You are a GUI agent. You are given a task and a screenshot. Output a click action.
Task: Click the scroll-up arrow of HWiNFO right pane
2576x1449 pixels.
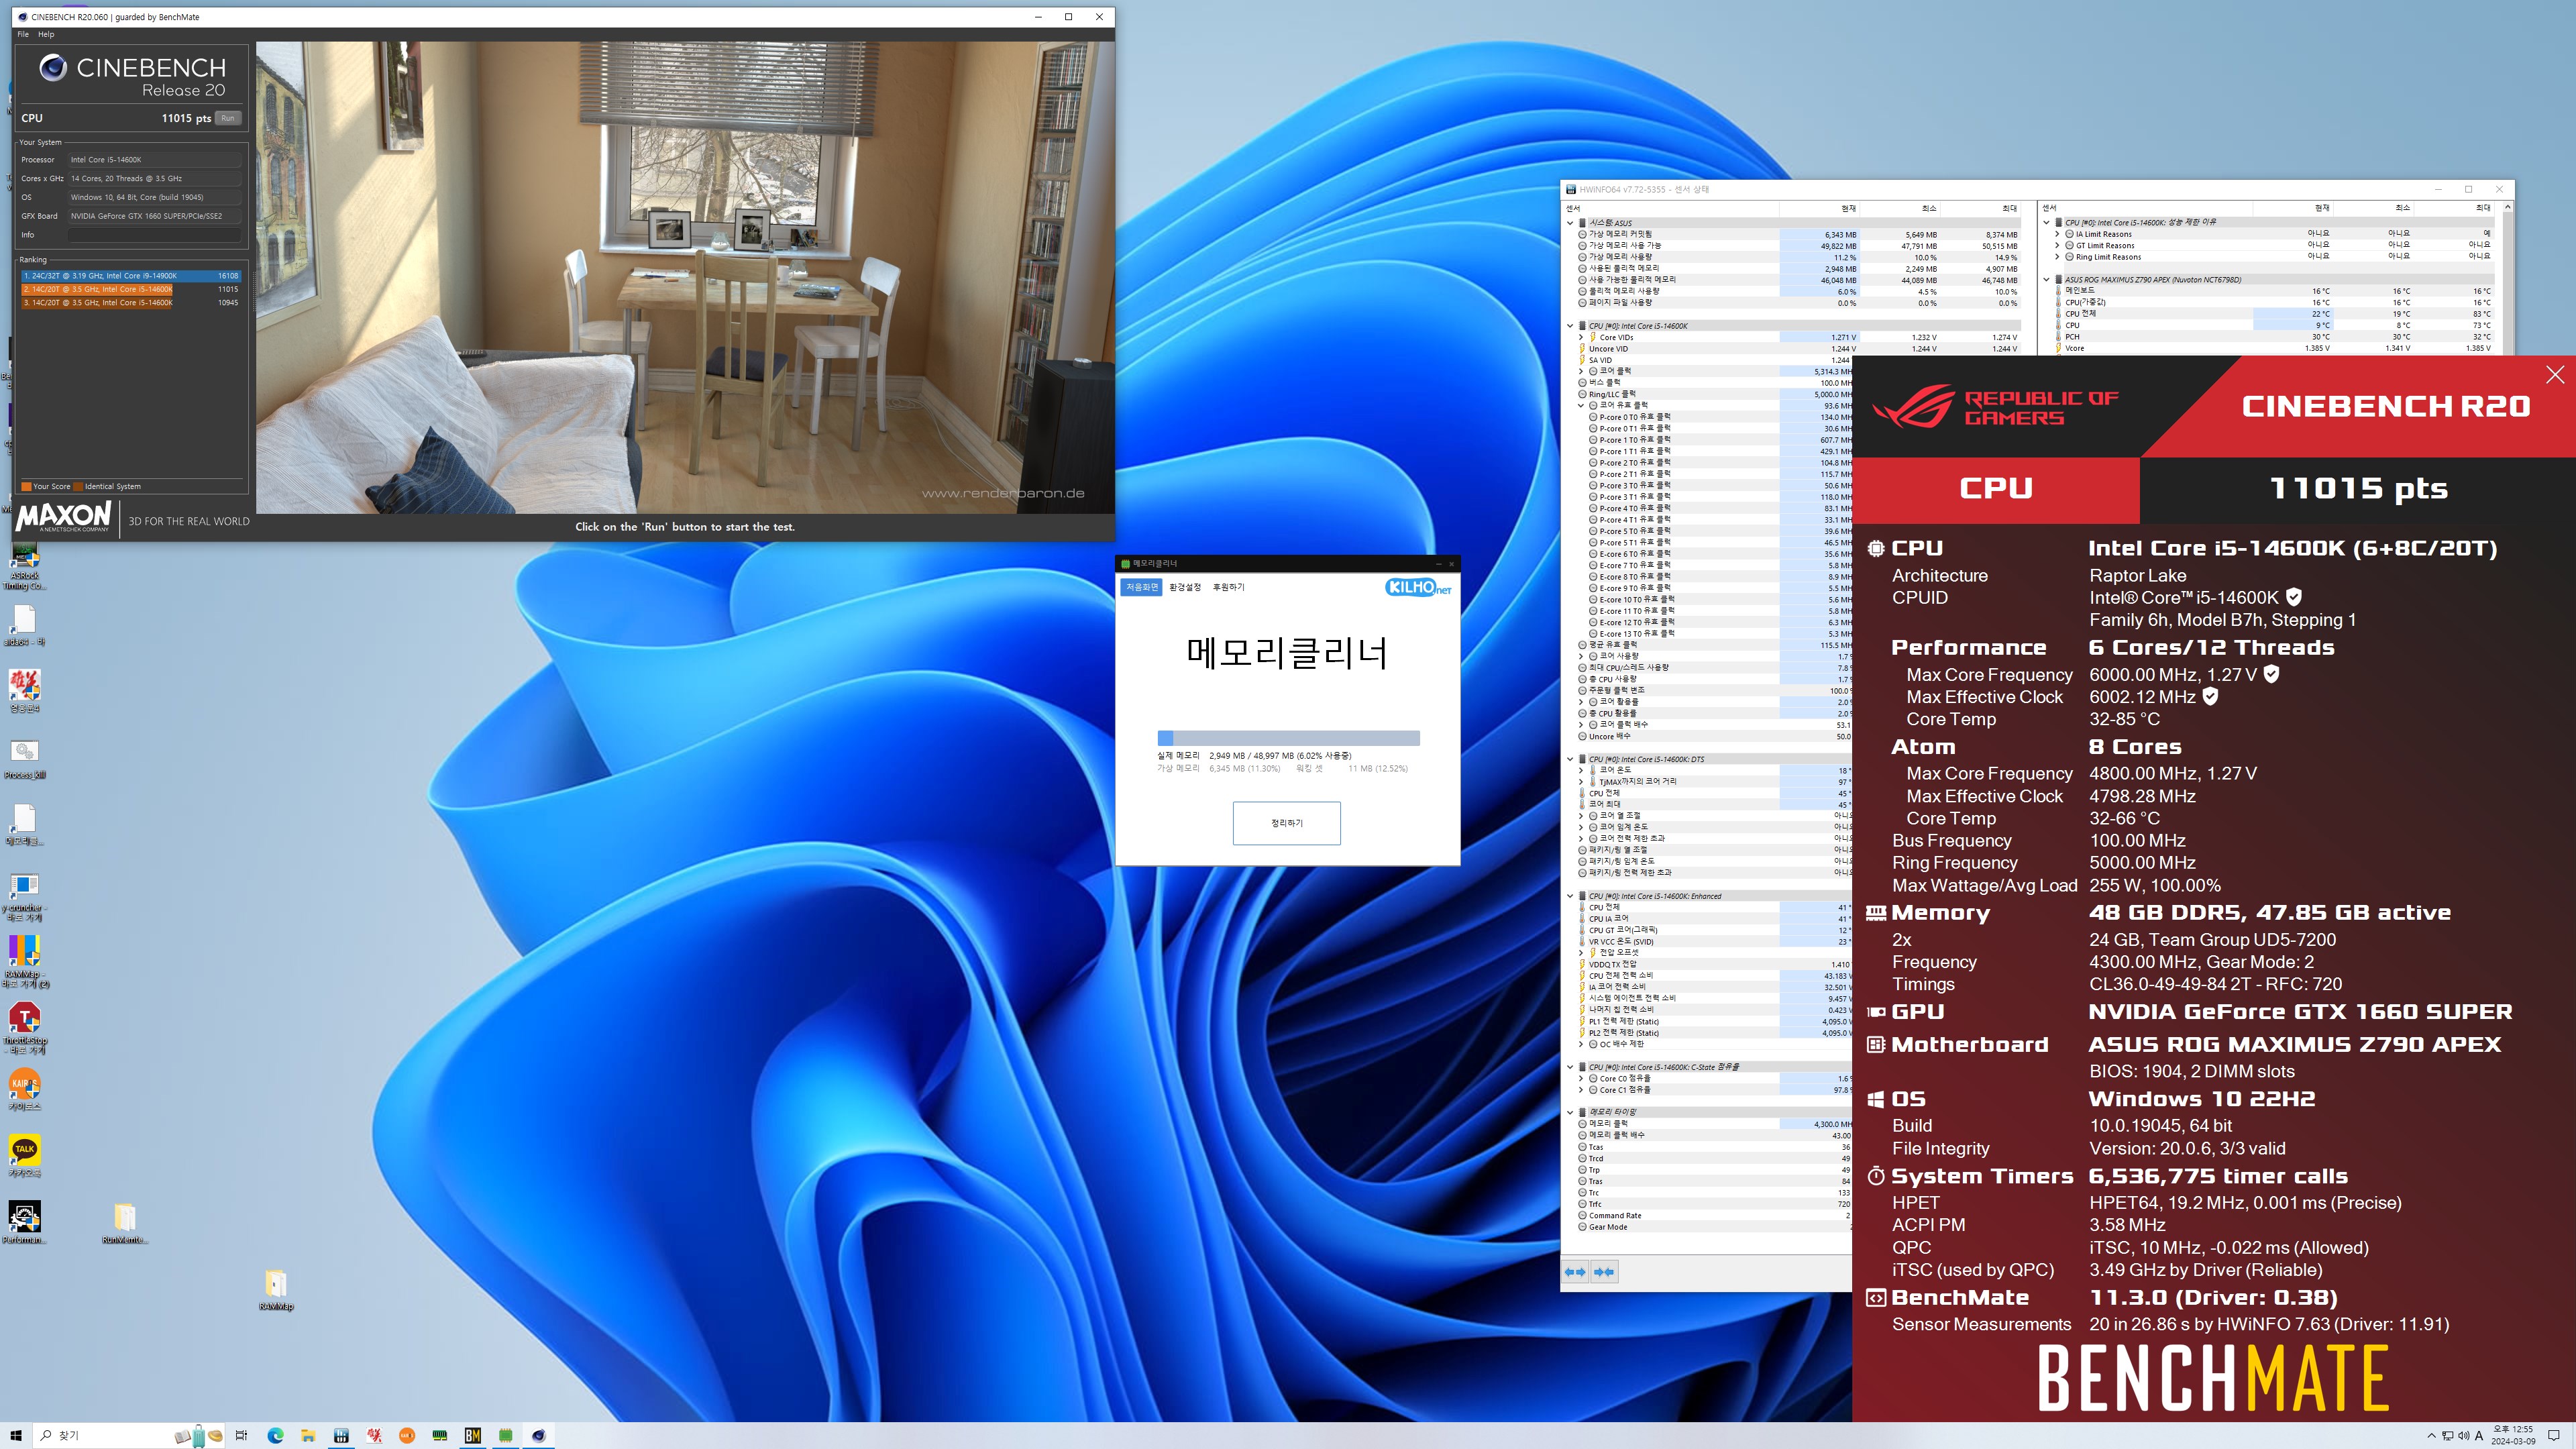click(2507, 208)
